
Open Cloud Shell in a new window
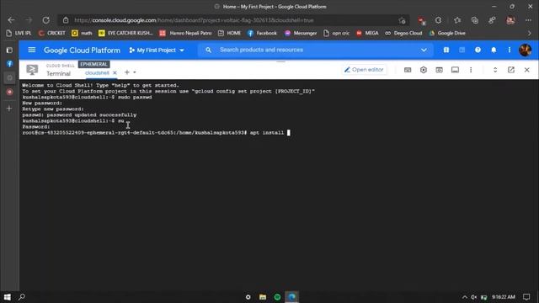pyautogui.click(x=511, y=70)
